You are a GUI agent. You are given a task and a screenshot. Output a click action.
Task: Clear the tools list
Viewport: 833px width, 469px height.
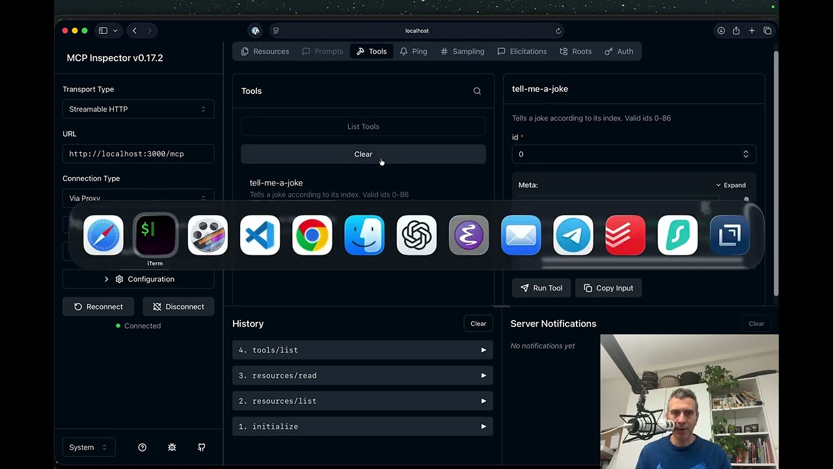point(363,154)
